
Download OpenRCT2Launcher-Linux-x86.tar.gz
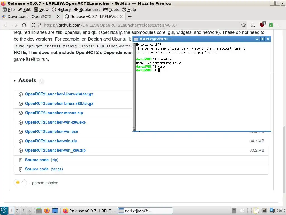click(x=59, y=104)
